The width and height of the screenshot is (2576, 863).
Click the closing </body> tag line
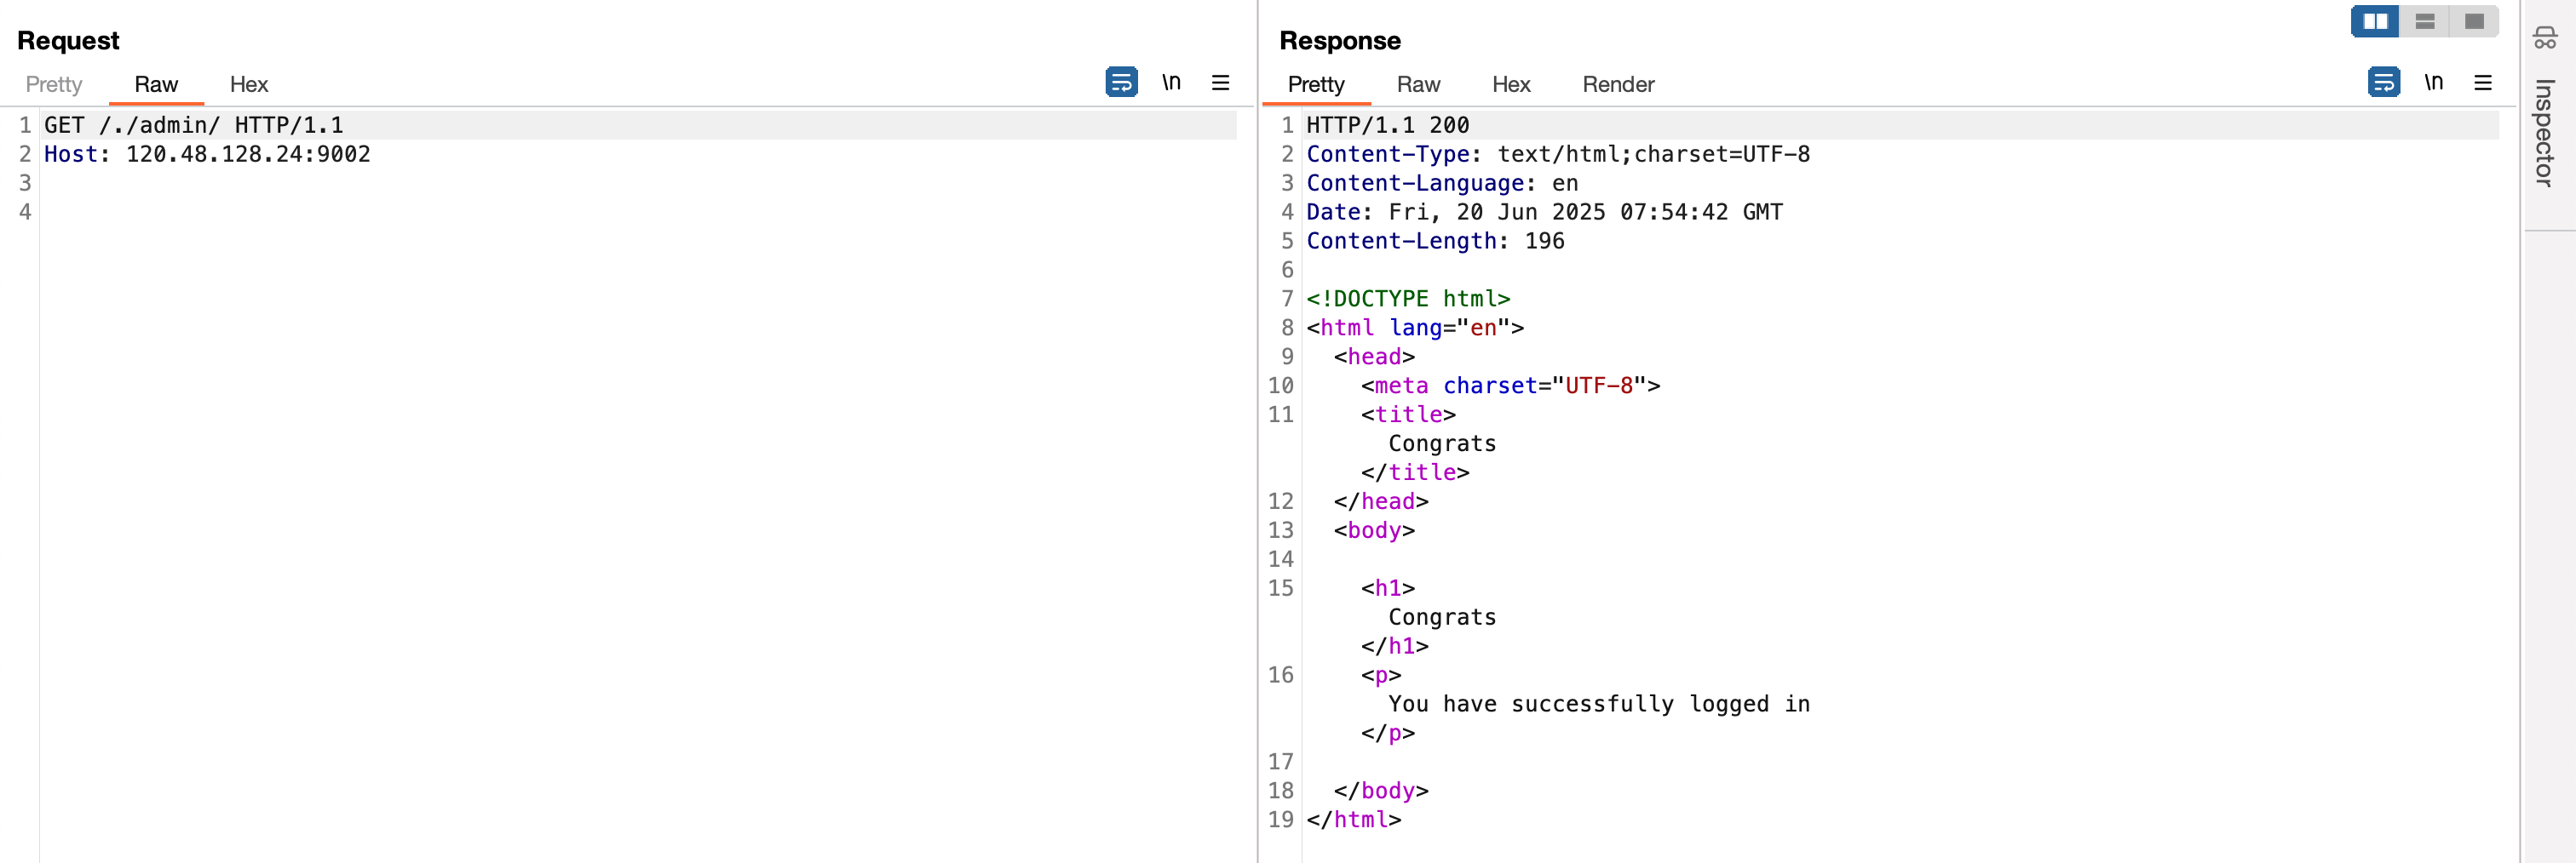pos(1381,792)
